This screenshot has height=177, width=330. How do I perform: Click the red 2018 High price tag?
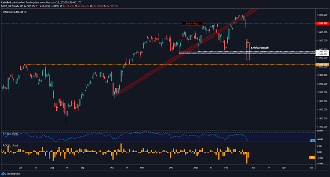tap(322, 23)
